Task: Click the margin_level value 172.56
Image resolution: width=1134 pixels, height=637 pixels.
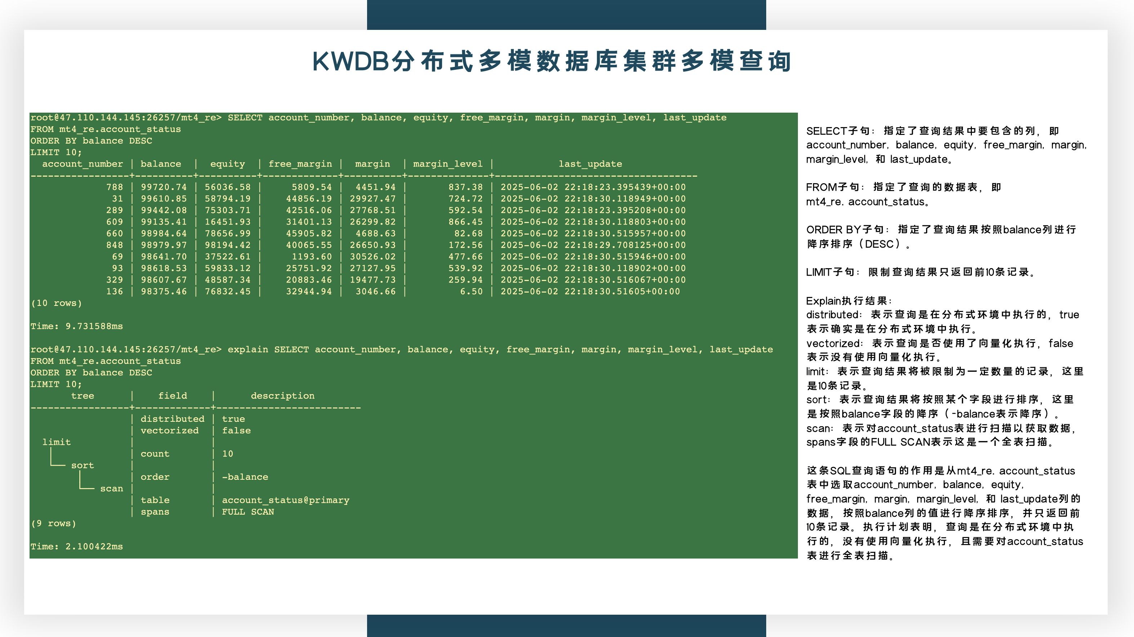Action: [466, 245]
